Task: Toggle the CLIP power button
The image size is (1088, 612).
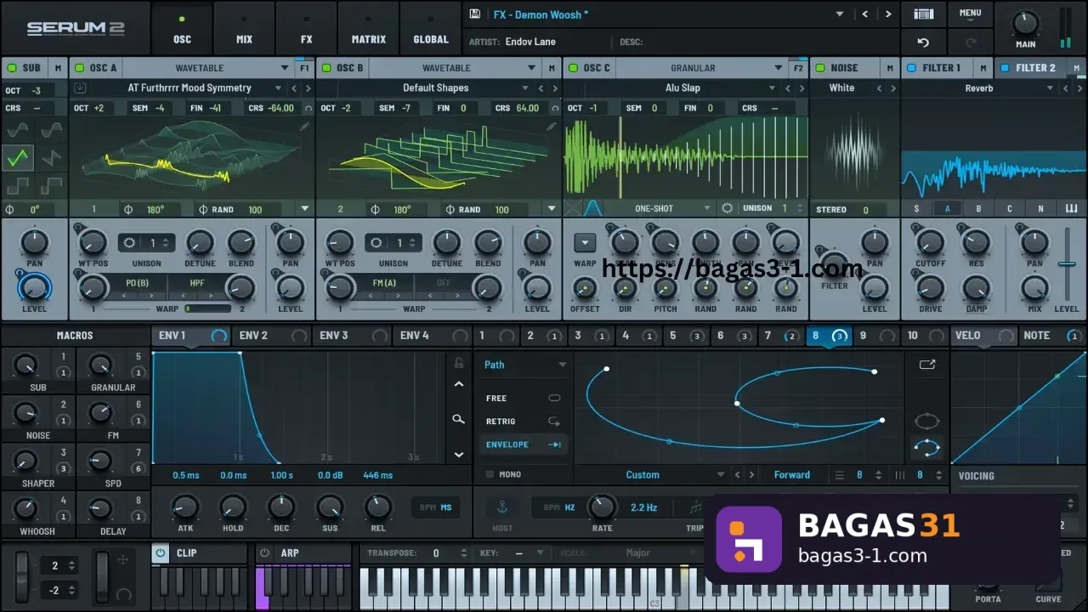Action: tap(160, 552)
